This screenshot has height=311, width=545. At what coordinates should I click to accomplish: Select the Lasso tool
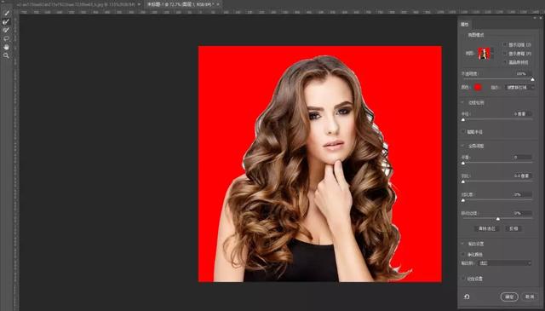coord(6,38)
